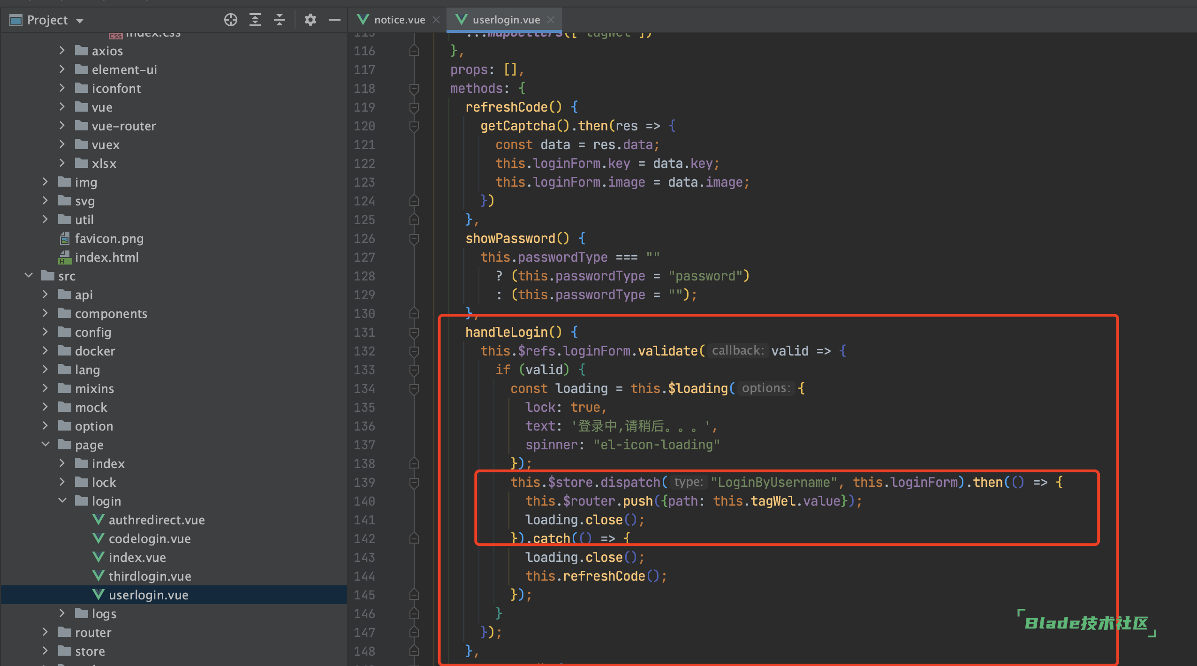Screen dimensions: 1197x666
Task: Collapse the src folder
Action: pos(28,276)
